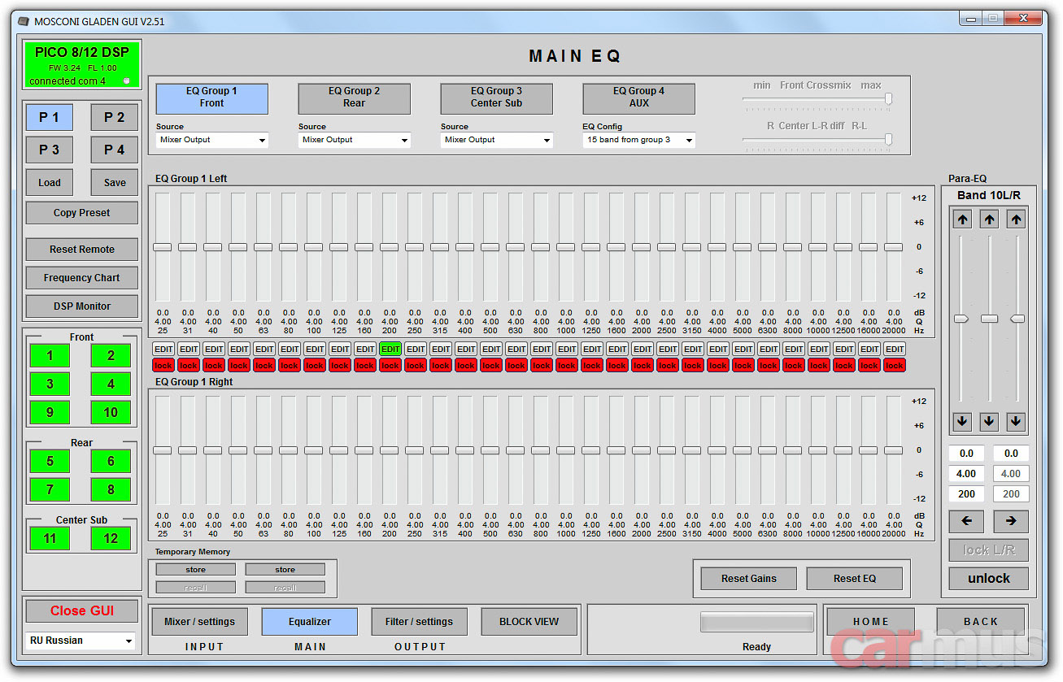Open the EQ Config dropdown

click(639, 140)
